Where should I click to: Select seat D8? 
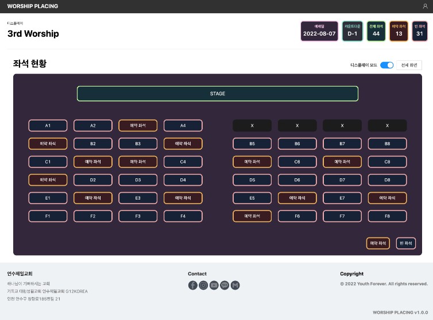[387, 180]
